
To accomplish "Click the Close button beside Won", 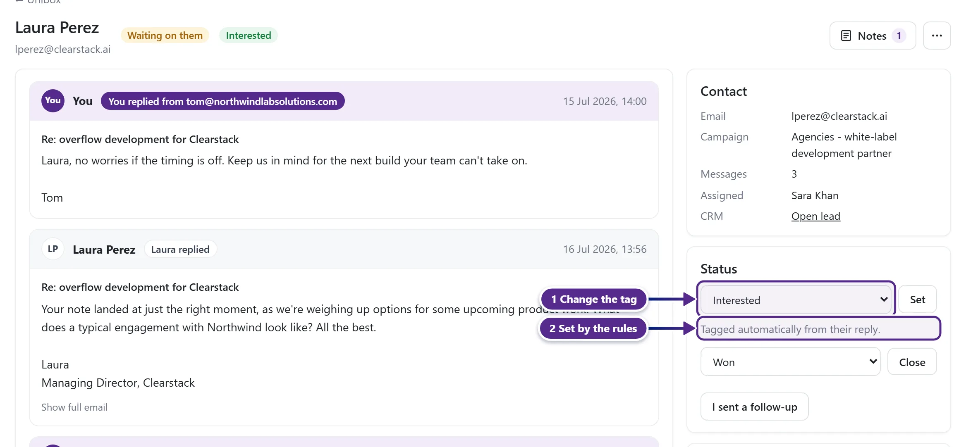I will tap(912, 362).
